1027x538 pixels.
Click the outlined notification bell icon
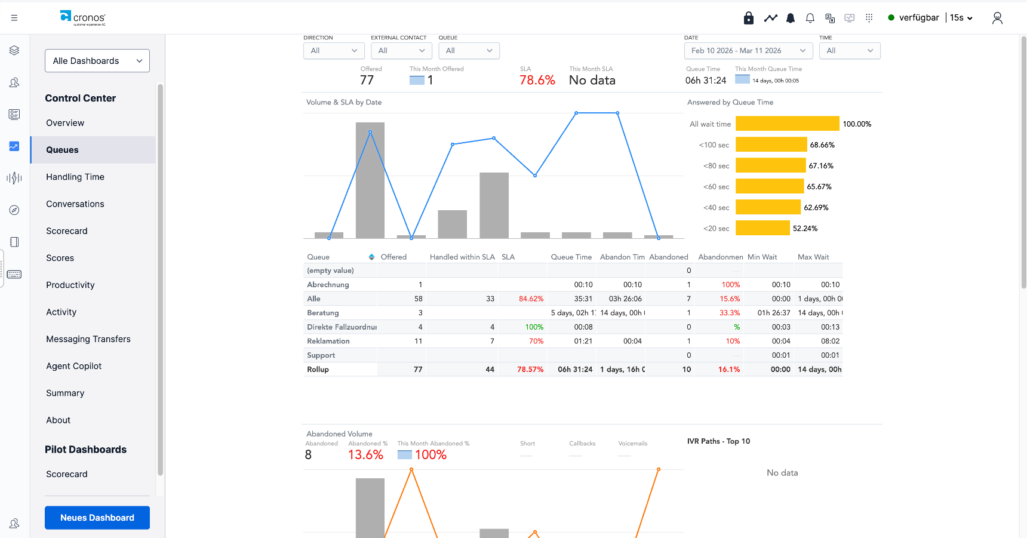[x=810, y=18]
